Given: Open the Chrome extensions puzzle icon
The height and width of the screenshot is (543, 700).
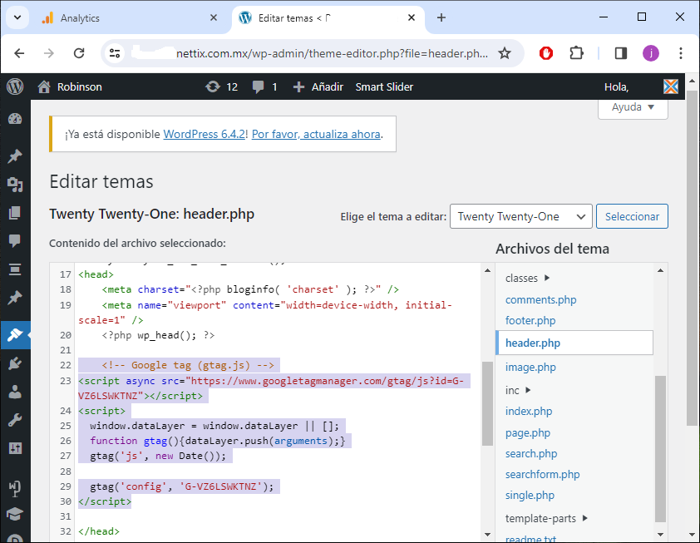Looking at the screenshot, I should [576, 53].
